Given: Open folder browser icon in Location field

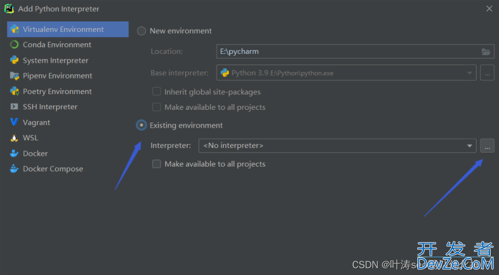Looking at the screenshot, I should (486, 52).
